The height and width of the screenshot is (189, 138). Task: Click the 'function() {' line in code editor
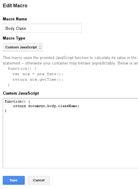coord(17,101)
